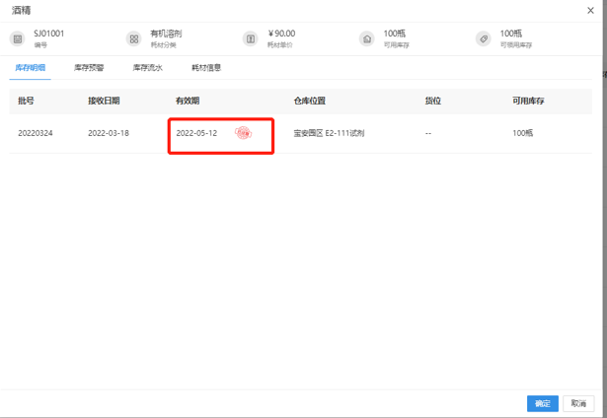Click the SJ01001 code text
This screenshot has width=607, height=418.
point(49,34)
